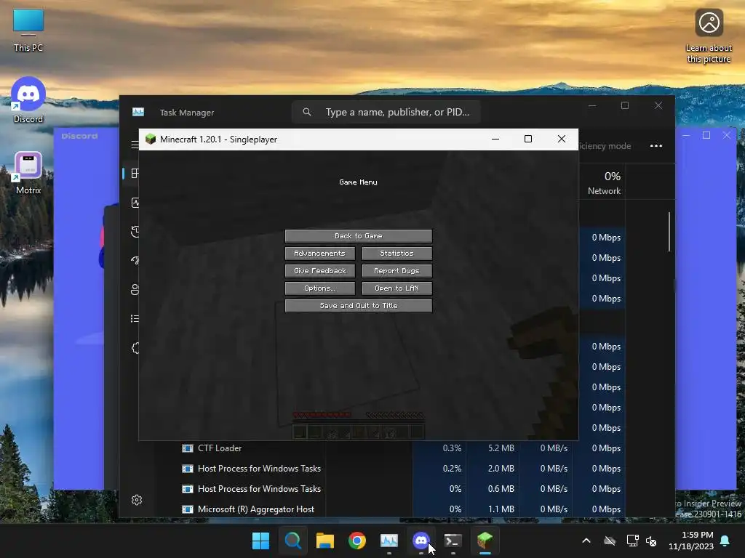Open Task Manager App history icon
Viewport: 745px width, 558px height.
[135, 232]
